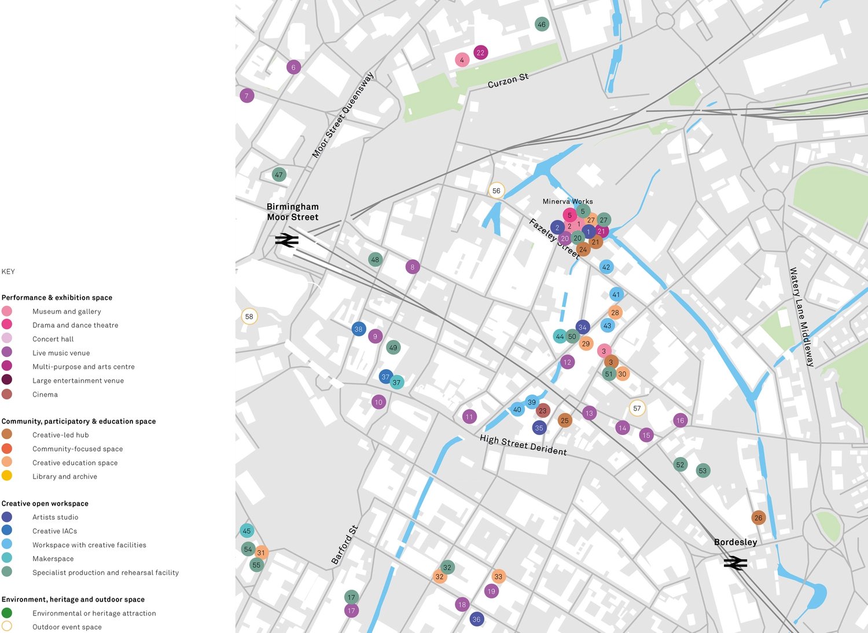Select National Rail symbol at Birmingham Moor Street
868x633 pixels.
[x=287, y=240]
